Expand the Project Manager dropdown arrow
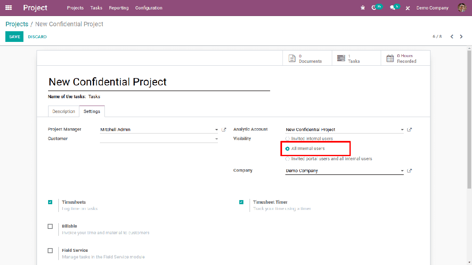Viewport: 472px width, 265px height. coord(216,130)
